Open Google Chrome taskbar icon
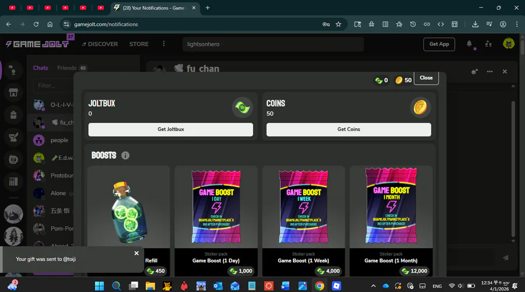525x292 pixels. point(320,286)
